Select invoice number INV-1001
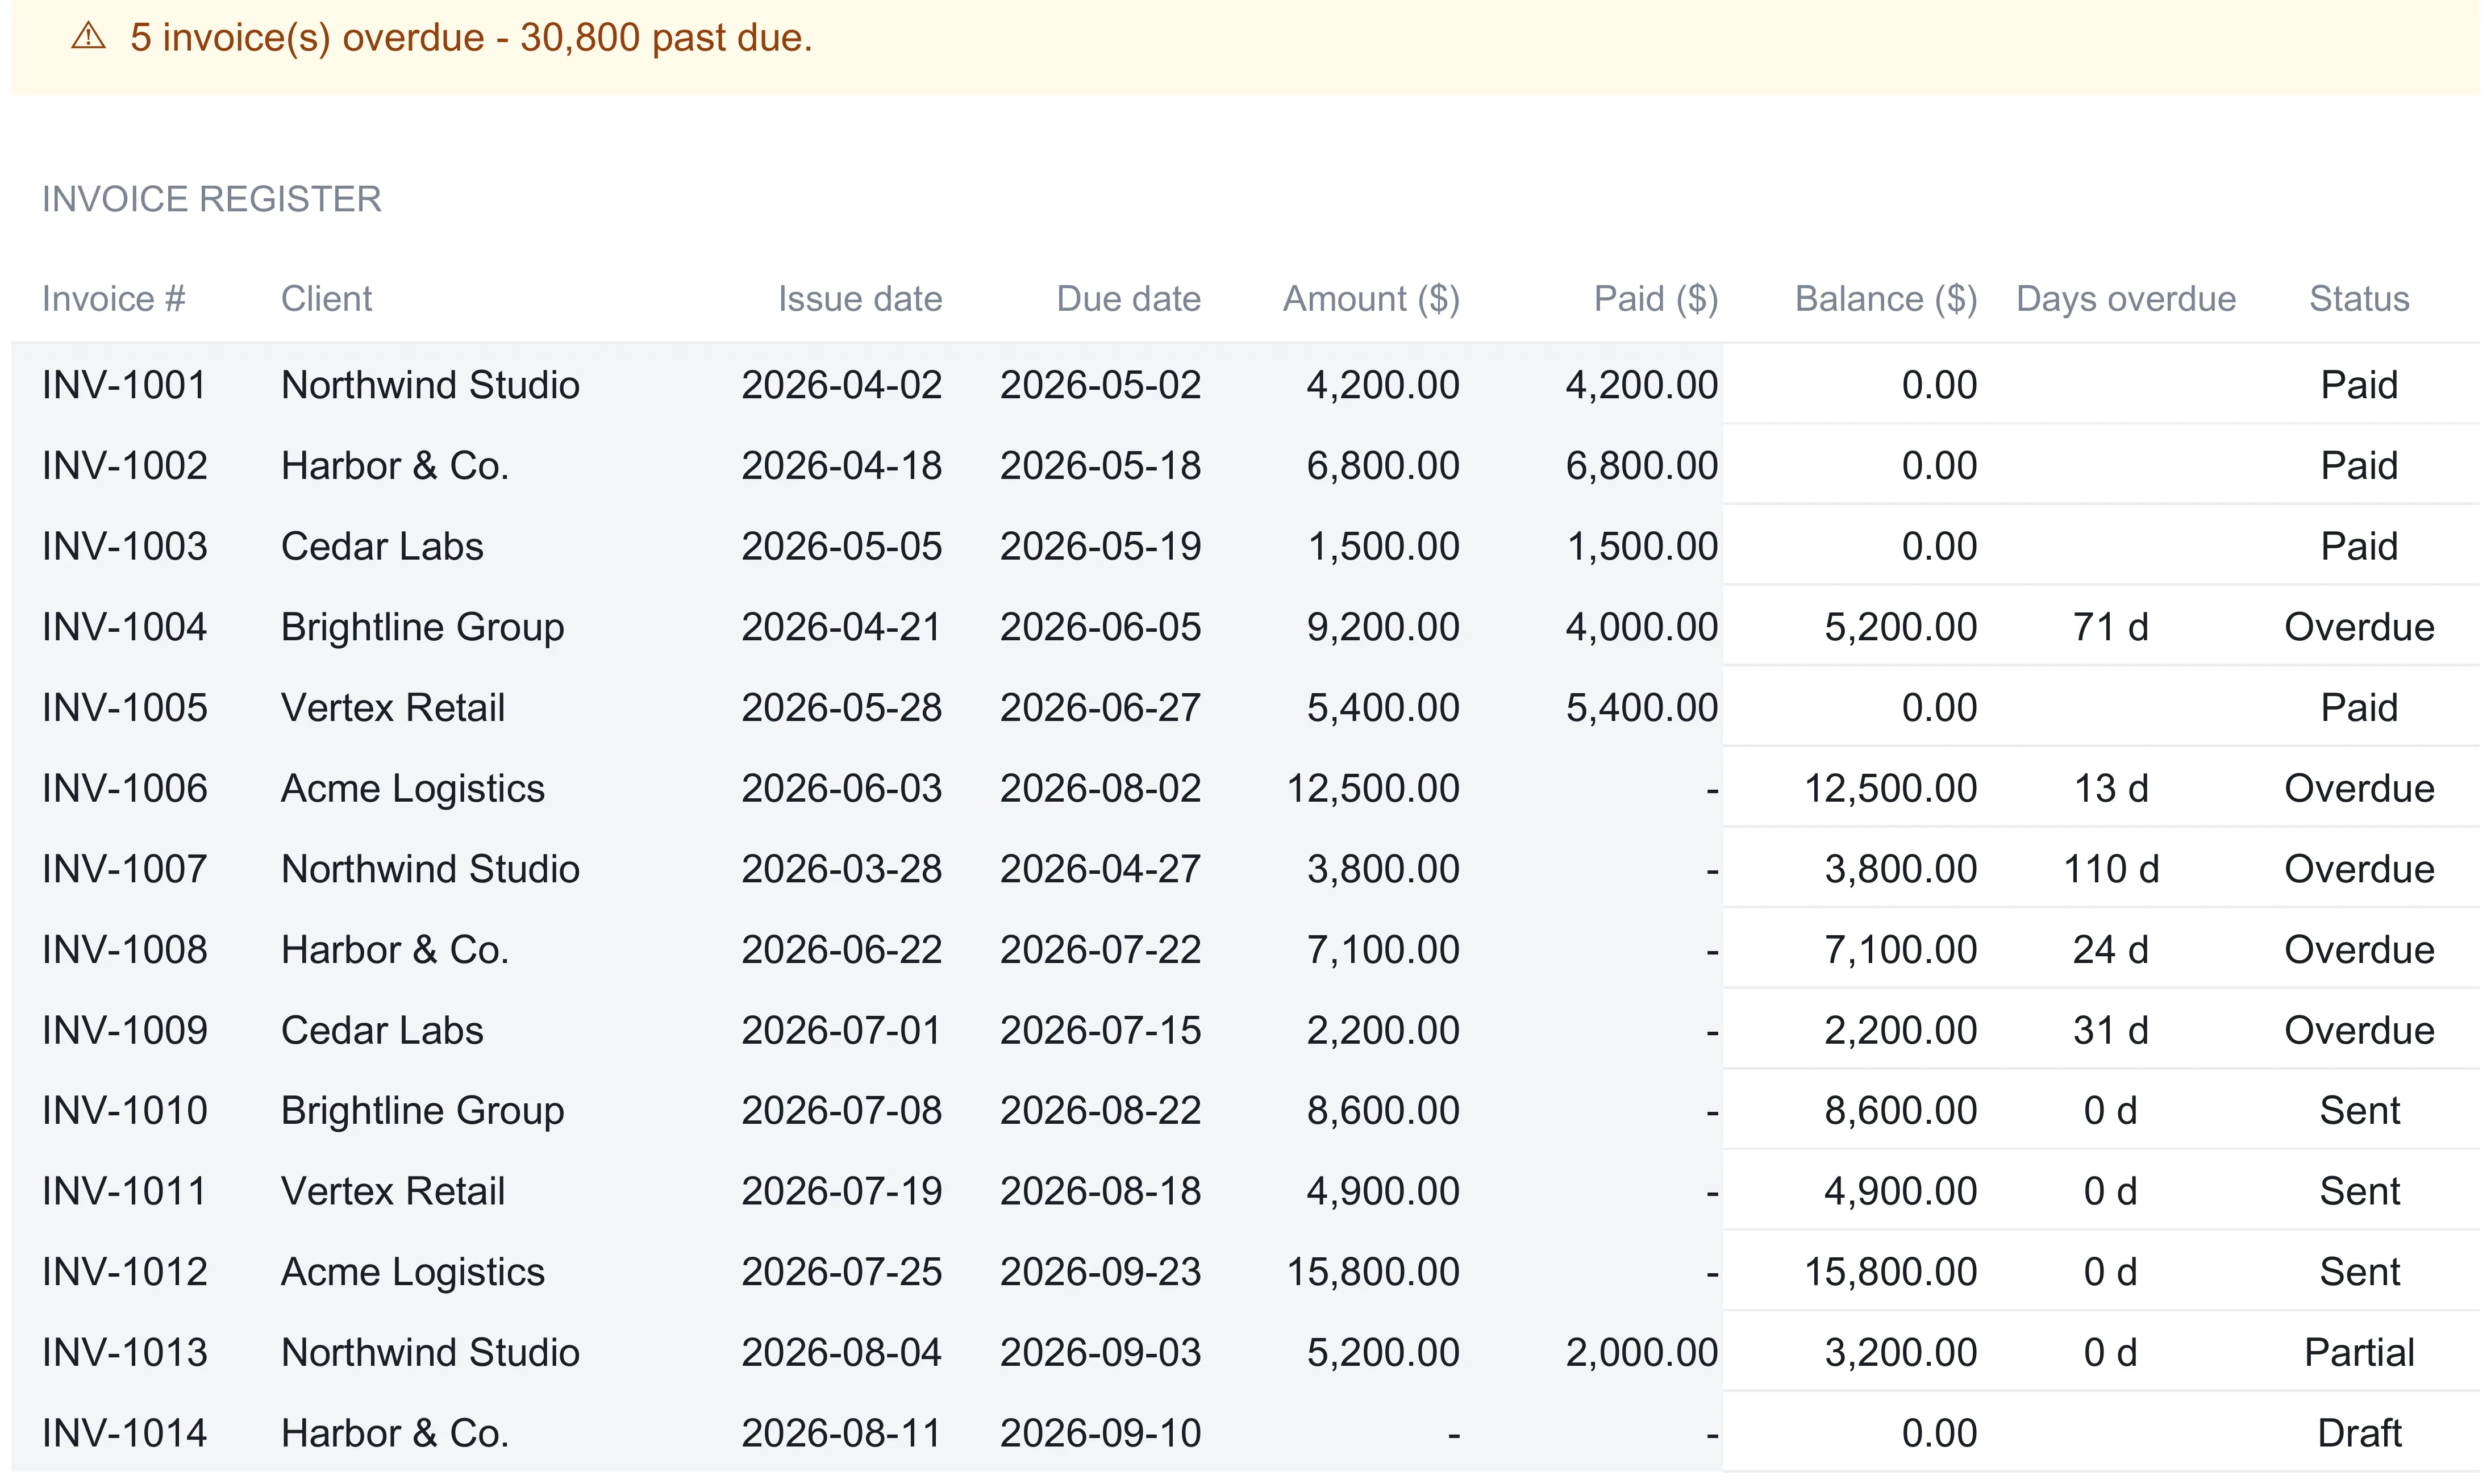The width and height of the screenshot is (2491, 1484). (124, 385)
